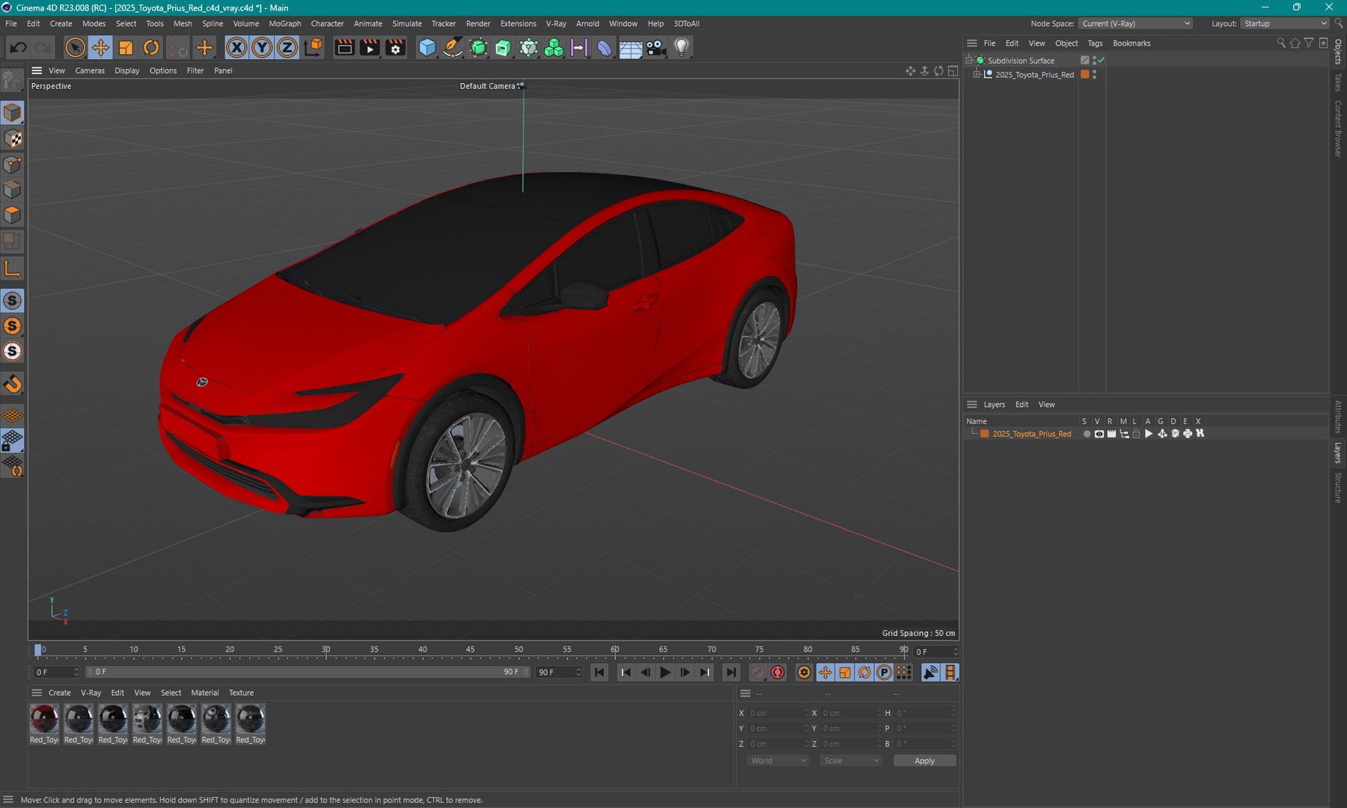Click the Record Active Objects keyframe button
Screen dimensions: 1347x808
758,673
